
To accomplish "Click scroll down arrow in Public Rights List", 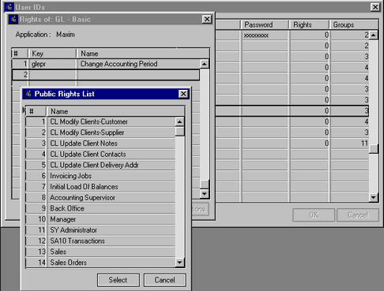I will (x=179, y=263).
